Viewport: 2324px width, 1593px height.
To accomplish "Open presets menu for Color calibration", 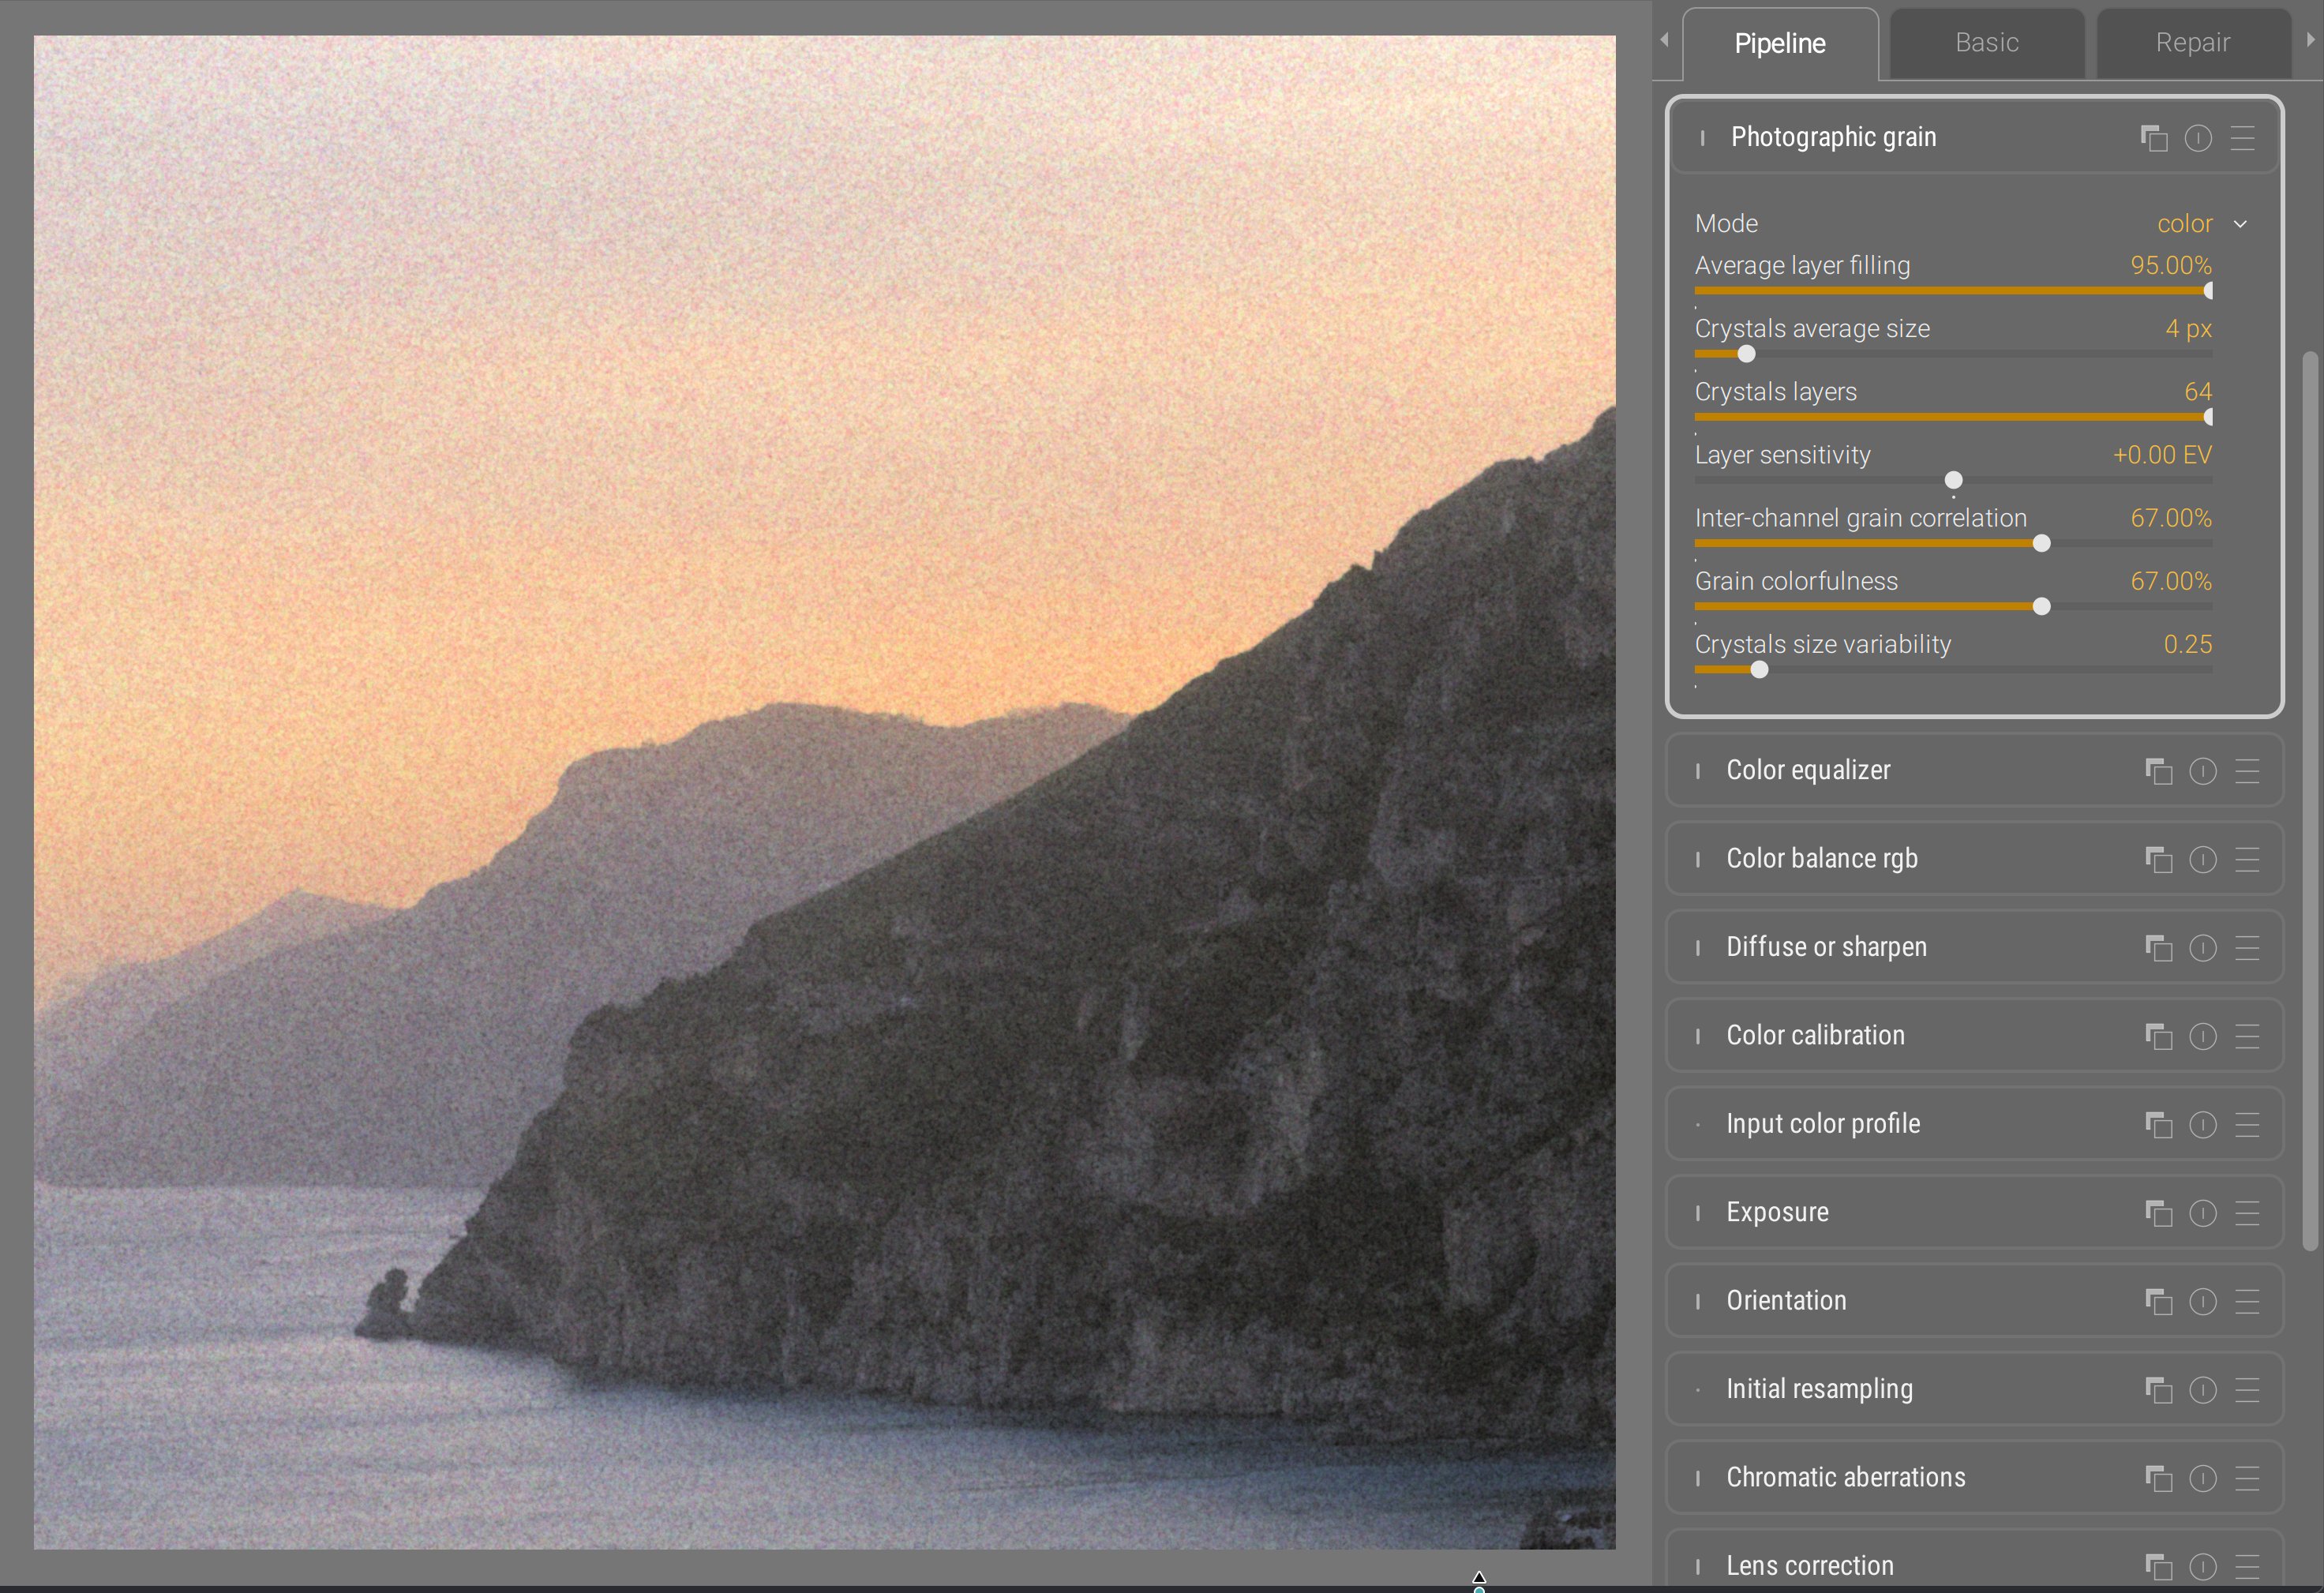I will (x=2247, y=1036).
